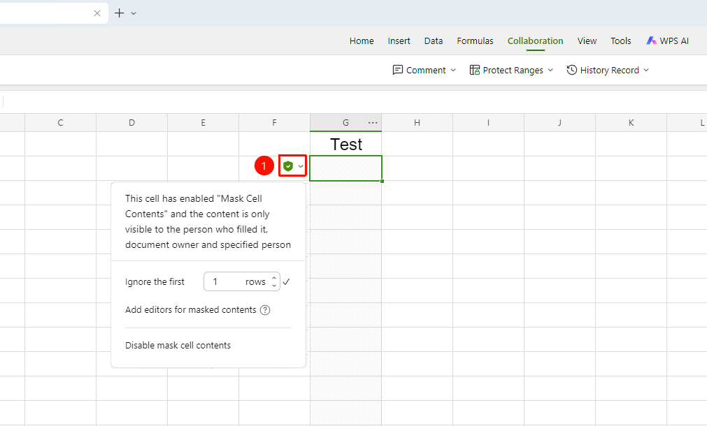Click the Comment speech bubble icon

[398, 70]
